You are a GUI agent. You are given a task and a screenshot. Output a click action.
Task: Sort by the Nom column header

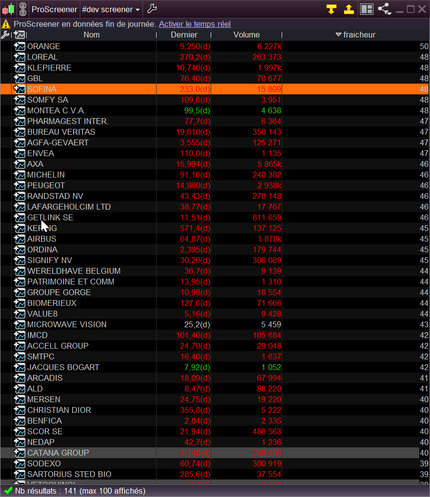[91, 35]
